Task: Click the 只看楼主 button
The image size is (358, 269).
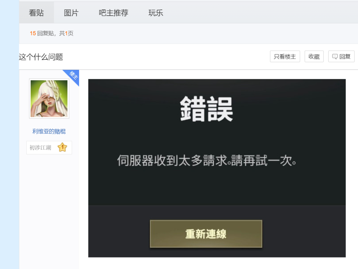Action: (285, 57)
